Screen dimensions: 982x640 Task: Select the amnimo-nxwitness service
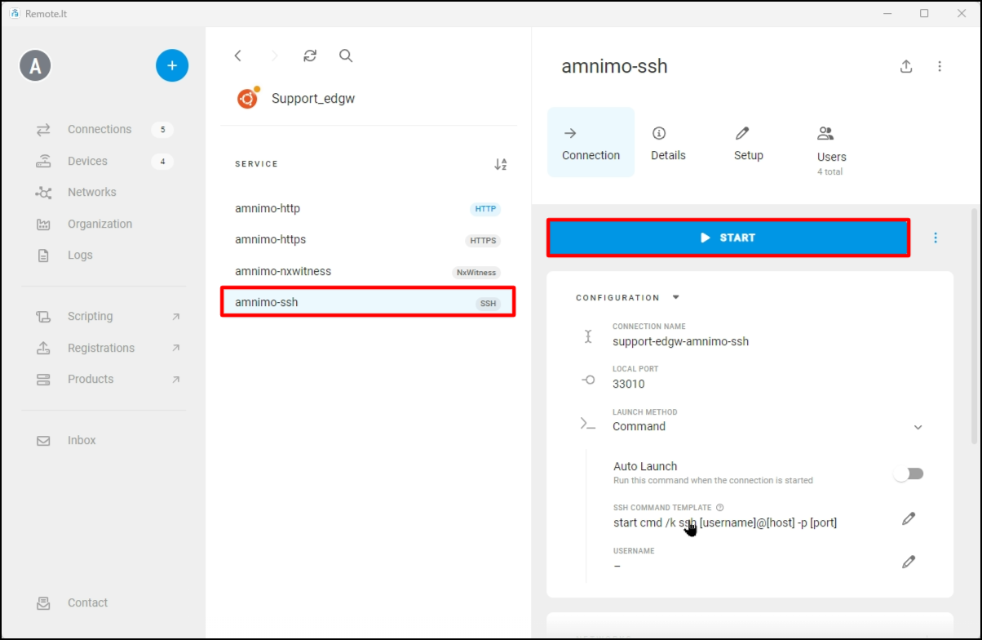368,271
